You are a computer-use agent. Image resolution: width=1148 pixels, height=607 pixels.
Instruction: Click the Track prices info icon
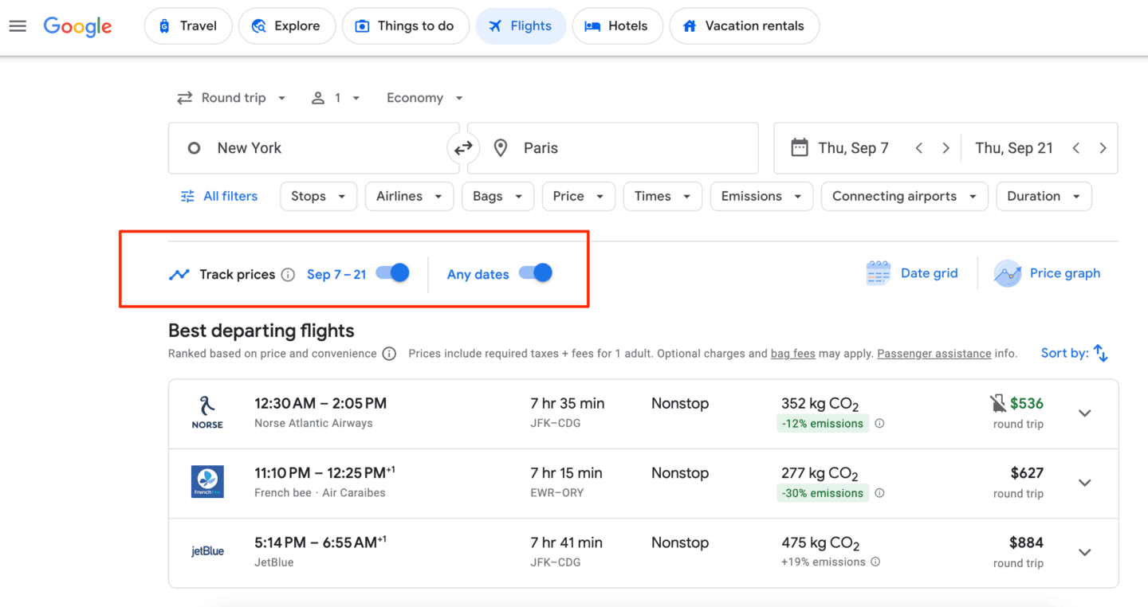point(288,275)
